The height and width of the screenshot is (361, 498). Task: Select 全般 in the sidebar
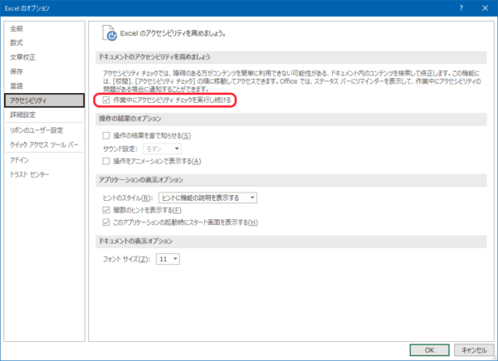[x=17, y=28]
